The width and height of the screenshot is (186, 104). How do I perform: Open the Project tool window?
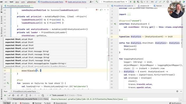coord(1,9)
